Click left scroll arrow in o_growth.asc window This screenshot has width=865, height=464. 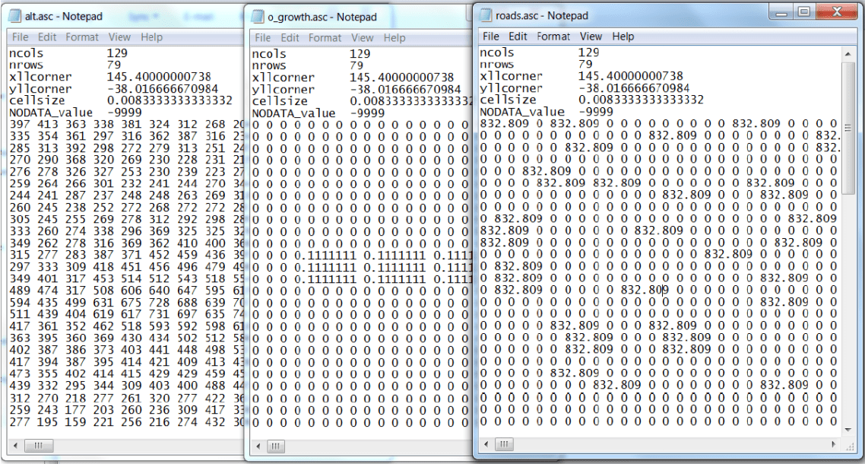click(258, 446)
